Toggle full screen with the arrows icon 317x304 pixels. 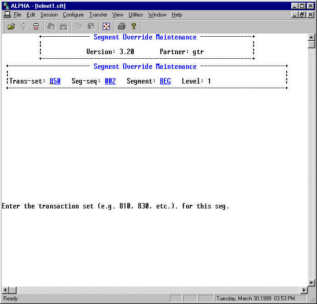pos(106,27)
